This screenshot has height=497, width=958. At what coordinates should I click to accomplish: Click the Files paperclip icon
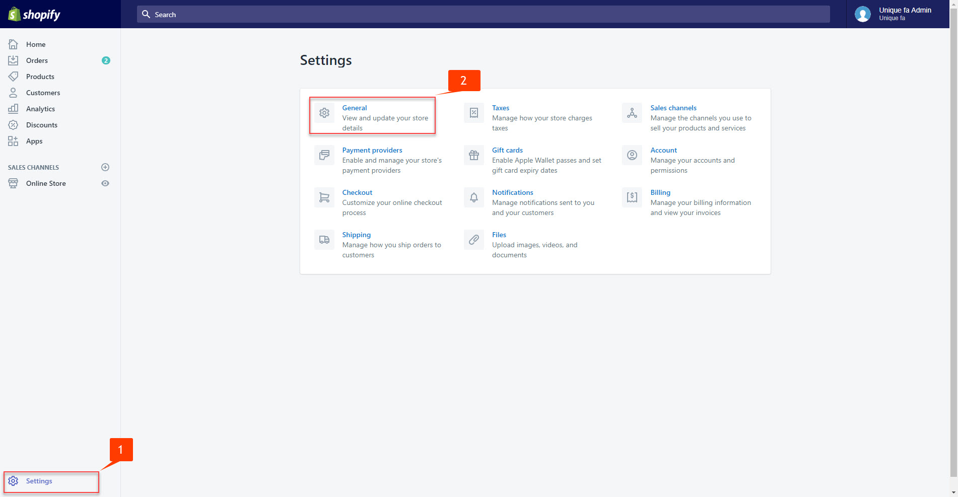[x=474, y=240]
